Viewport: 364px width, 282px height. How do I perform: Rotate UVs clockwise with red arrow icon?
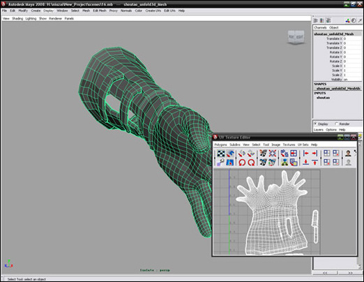pos(251,162)
